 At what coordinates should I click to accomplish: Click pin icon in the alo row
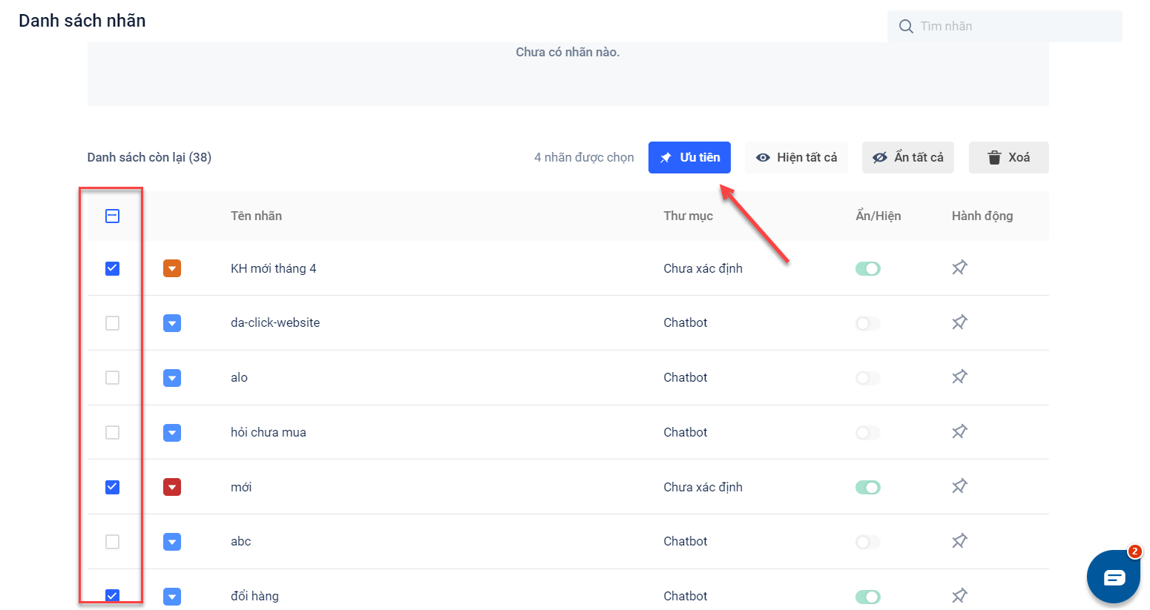[959, 377]
